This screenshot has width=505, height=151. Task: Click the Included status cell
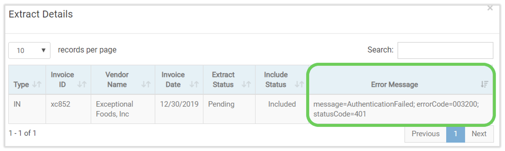click(x=282, y=104)
